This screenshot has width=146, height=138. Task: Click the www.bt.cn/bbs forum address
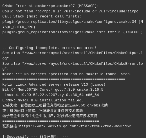86,105
